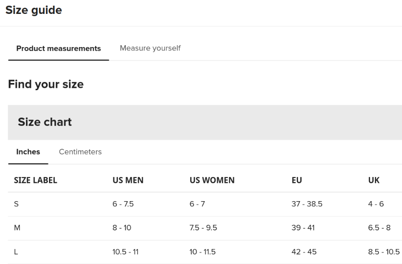Viewport: 402px width, 264px height.
Task: Select the S size row label
Action: click(x=16, y=204)
